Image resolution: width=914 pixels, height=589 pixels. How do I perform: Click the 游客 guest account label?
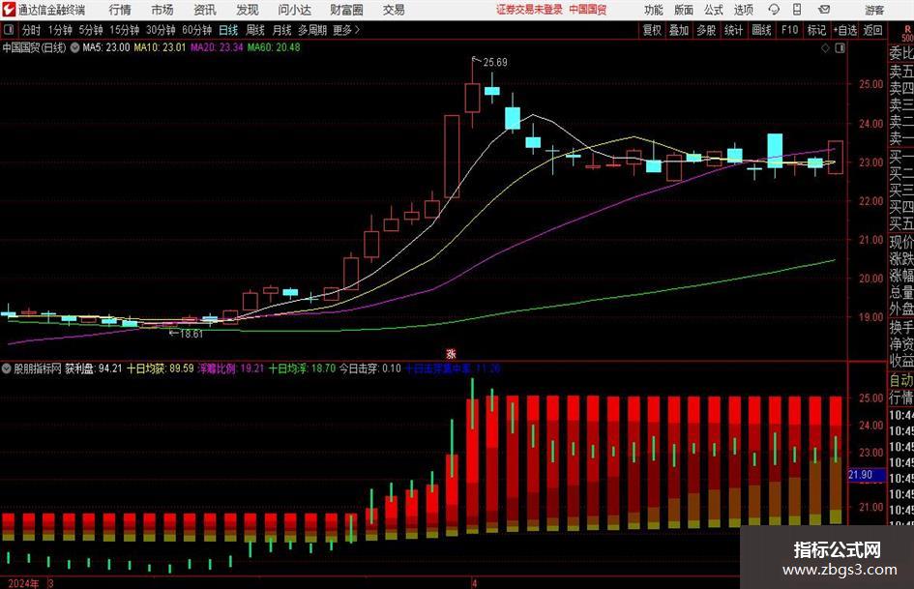pos(874,10)
